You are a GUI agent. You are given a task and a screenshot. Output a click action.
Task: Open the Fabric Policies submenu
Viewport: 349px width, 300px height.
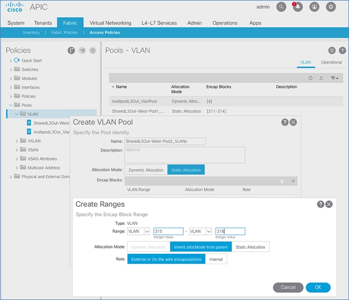(64, 33)
